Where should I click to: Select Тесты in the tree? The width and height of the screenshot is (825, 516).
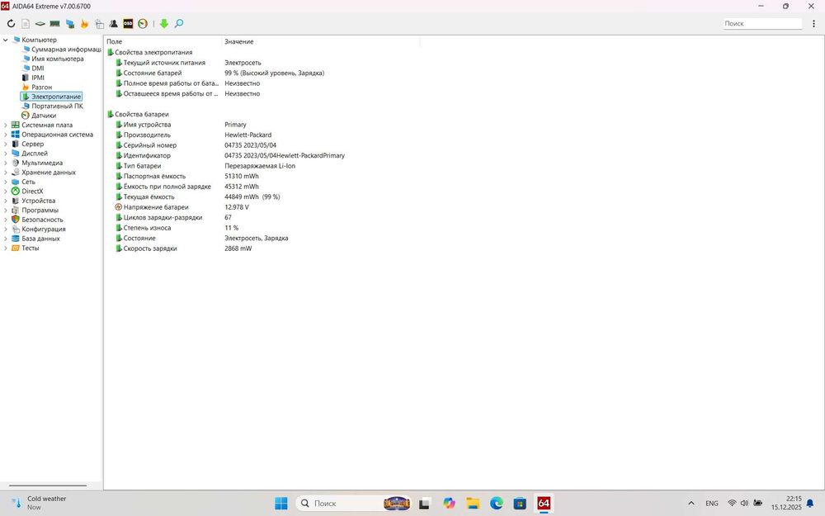click(x=30, y=249)
